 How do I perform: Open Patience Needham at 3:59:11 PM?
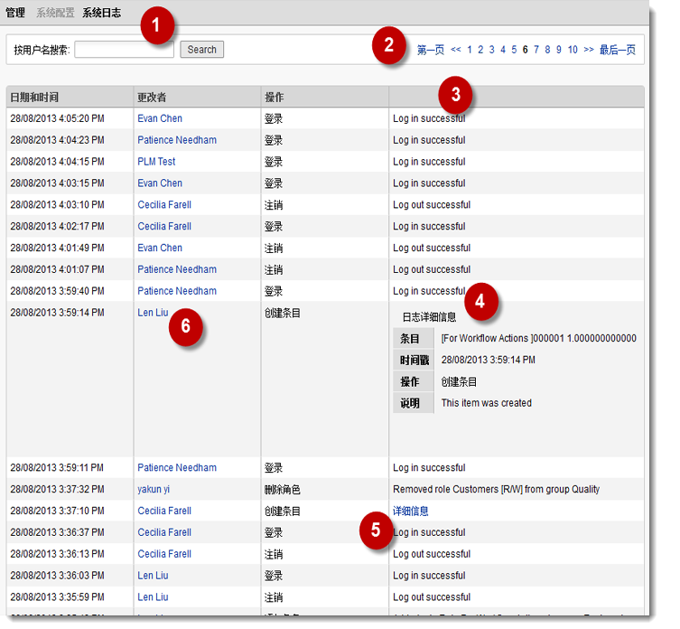tap(177, 468)
